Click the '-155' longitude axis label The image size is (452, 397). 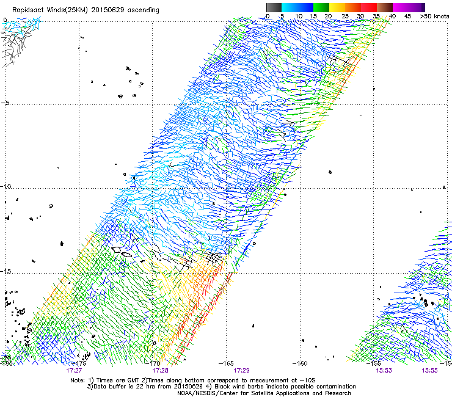(374, 363)
